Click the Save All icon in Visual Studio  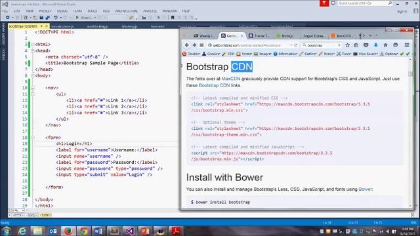point(48,18)
